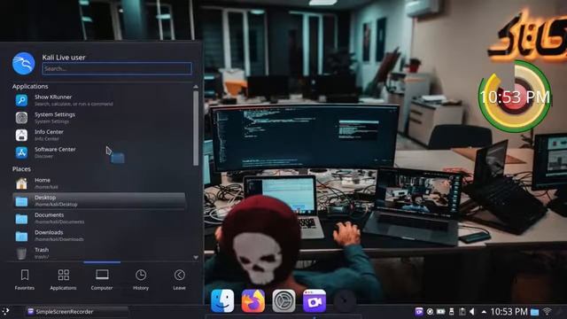
Task: Focus the launcher Search field
Action: pos(117,68)
